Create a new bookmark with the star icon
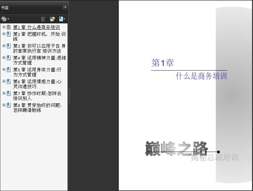This screenshot has width=253, height=191. pos(53,19)
